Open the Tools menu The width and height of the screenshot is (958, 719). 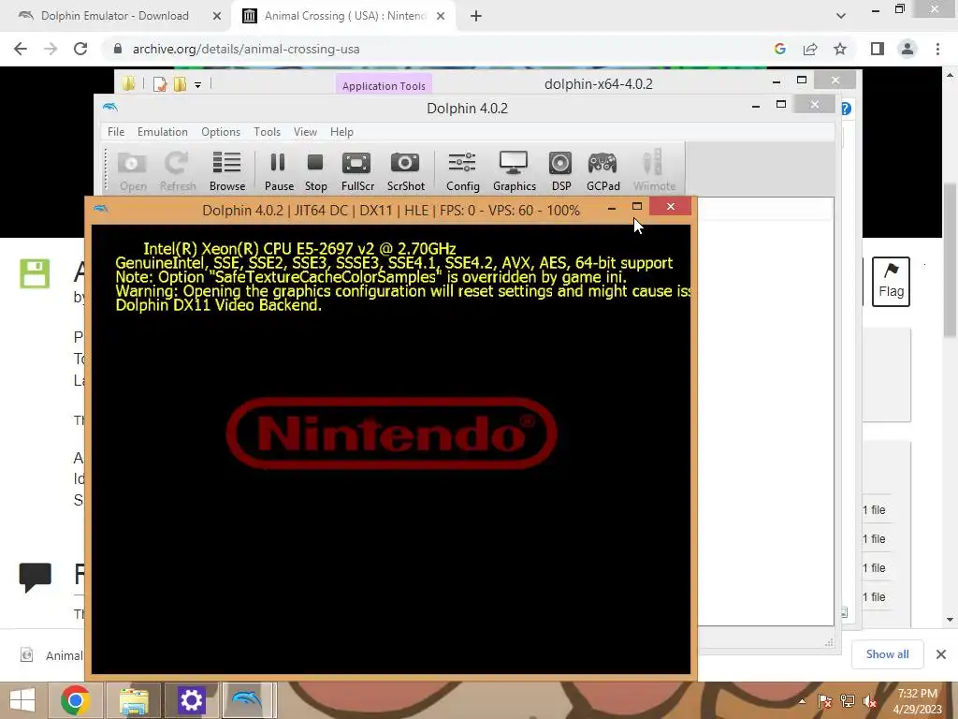pos(267,132)
